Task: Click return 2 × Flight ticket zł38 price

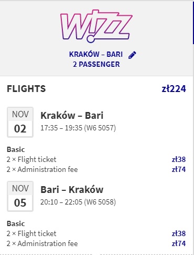Action: tap(179, 233)
